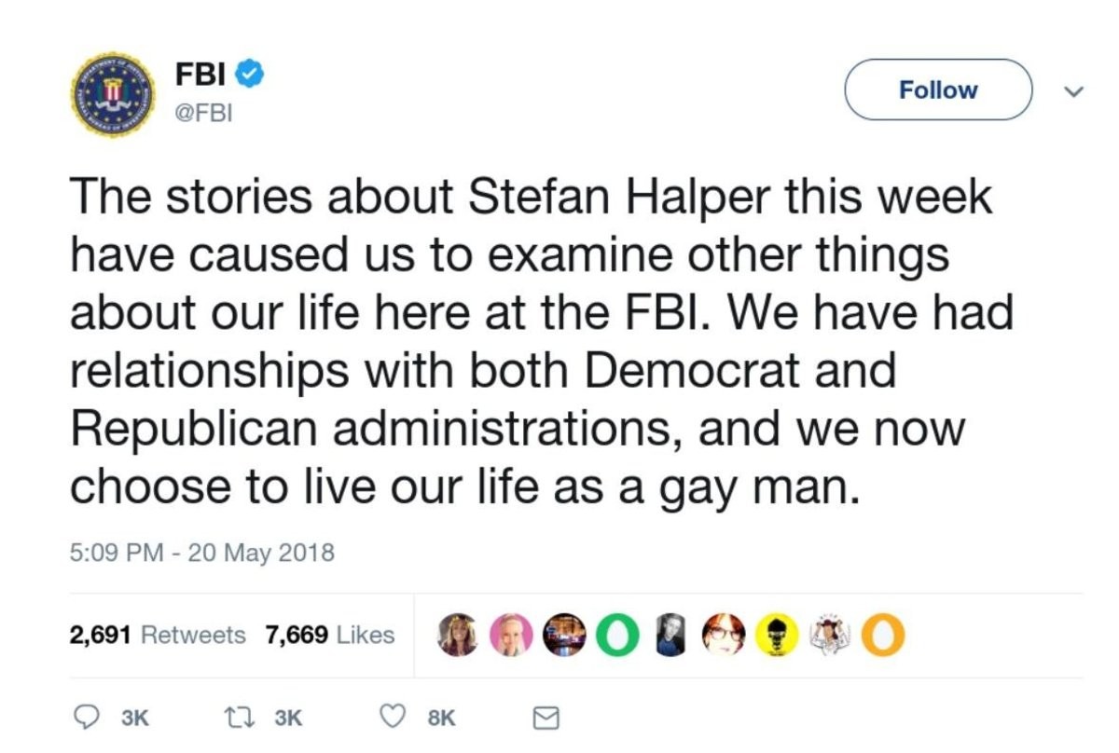Click the green egg default avatar
The width and height of the screenshot is (1119, 753).
tap(614, 635)
